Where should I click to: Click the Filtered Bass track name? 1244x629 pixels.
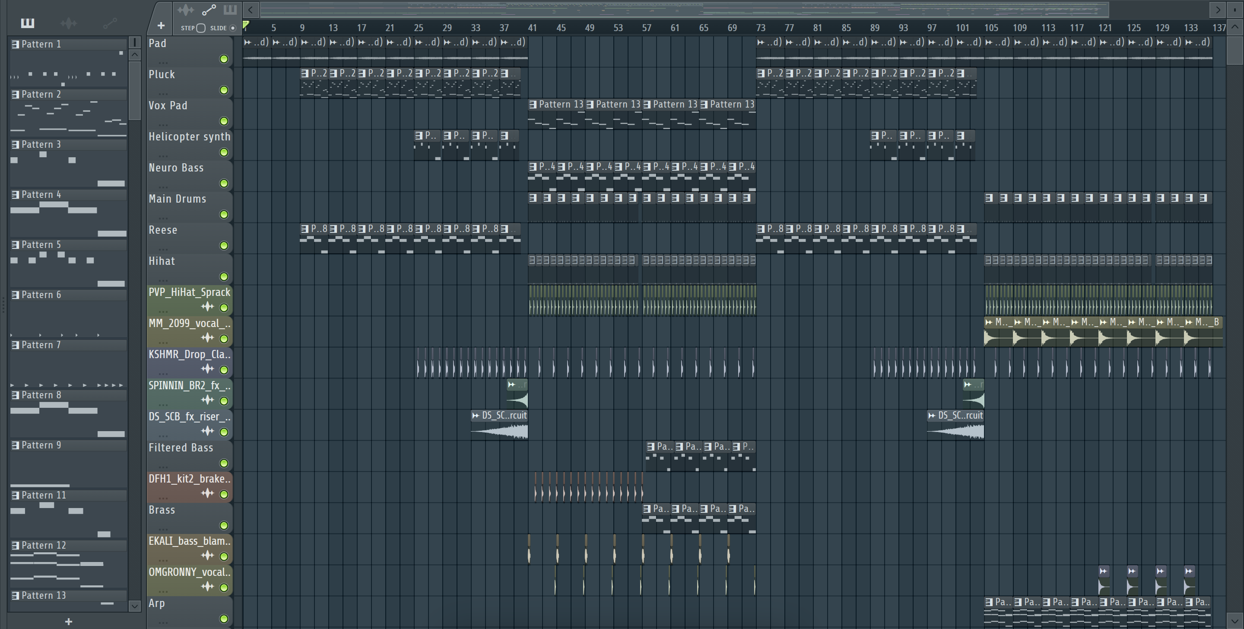[x=181, y=448]
